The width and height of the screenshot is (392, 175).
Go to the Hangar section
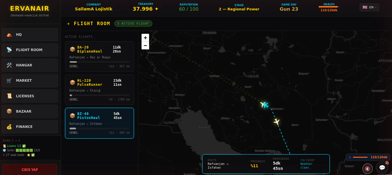[30, 65]
